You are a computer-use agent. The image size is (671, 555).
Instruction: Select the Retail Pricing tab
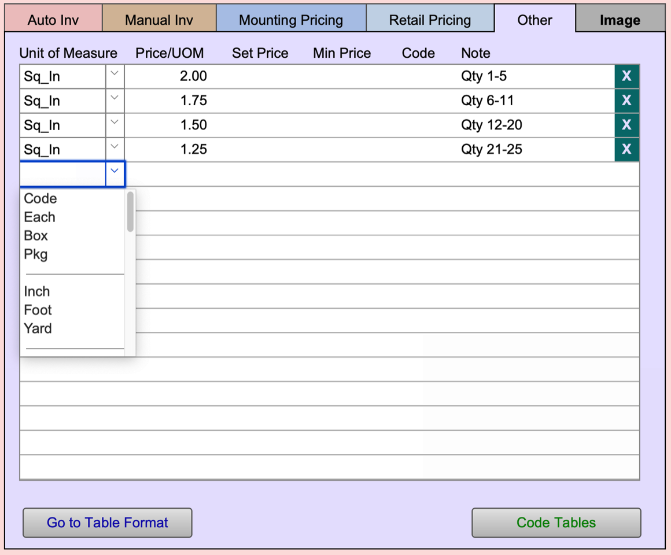pyautogui.click(x=430, y=20)
